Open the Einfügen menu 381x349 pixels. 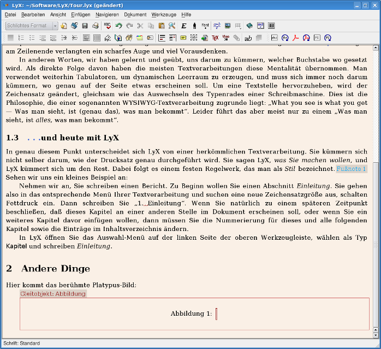click(81, 15)
